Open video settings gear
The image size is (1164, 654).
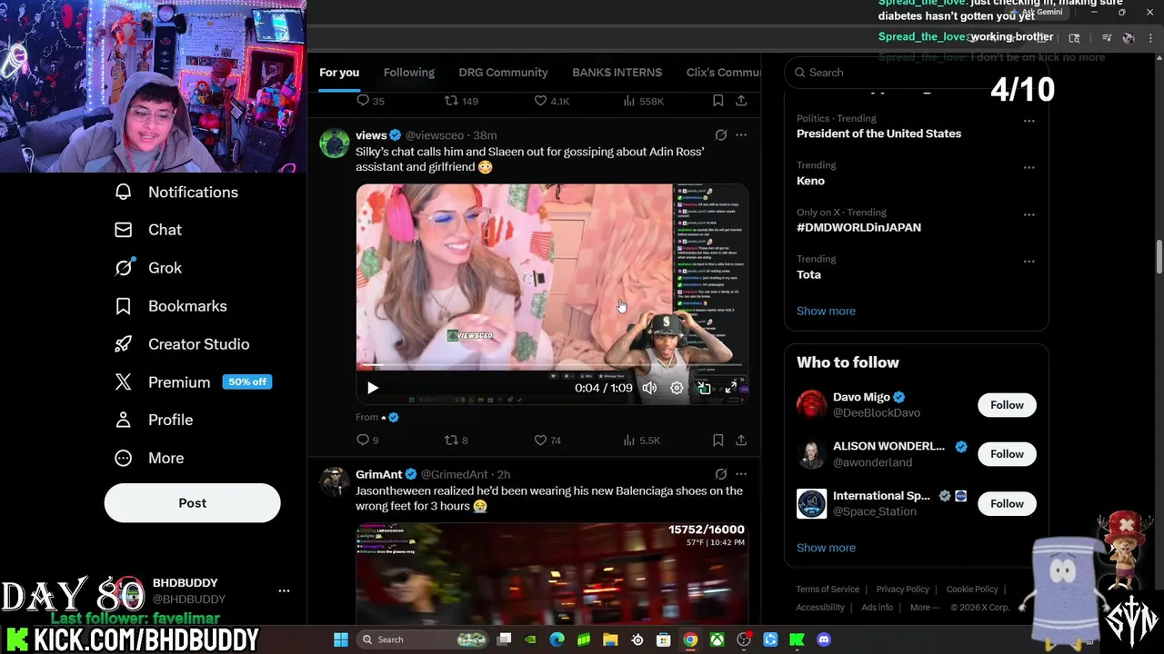tap(677, 388)
